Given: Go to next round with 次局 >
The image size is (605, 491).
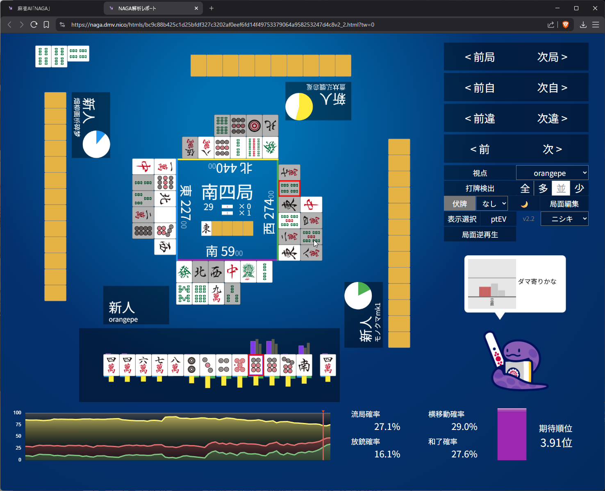Looking at the screenshot, I should (x=552, y=57).
